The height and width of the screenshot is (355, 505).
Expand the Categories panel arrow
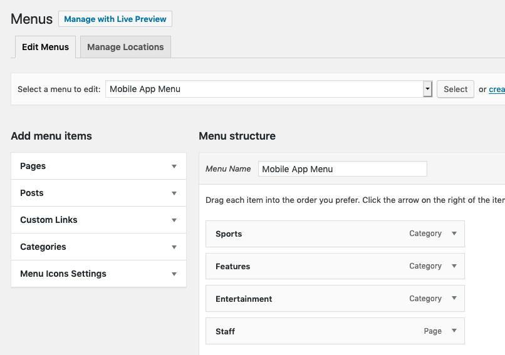point(174,247)
